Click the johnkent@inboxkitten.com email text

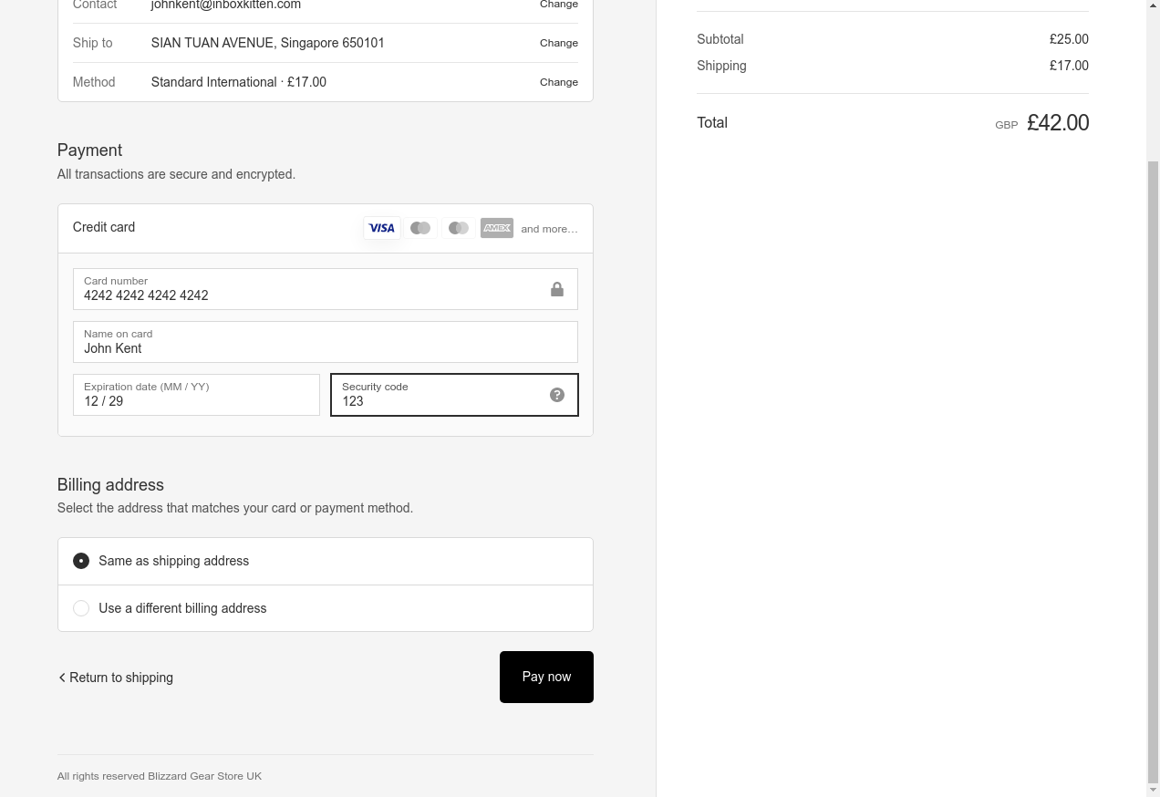point(226,5)
